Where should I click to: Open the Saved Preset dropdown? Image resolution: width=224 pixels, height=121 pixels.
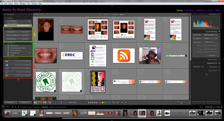tap(210, 35)
